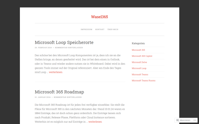Click Kommentar hinterlassen under 365 Roadmap

click(68, 97)
